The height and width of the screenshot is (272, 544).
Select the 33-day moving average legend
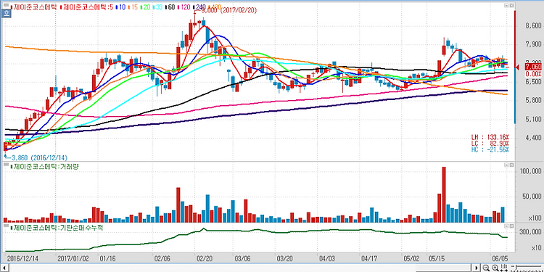click(x=157, y=7)
